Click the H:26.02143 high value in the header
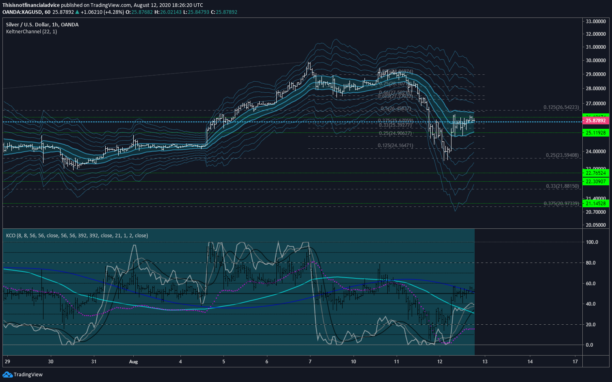This screenshot has height=382, width=612. [x=168, y=12]
